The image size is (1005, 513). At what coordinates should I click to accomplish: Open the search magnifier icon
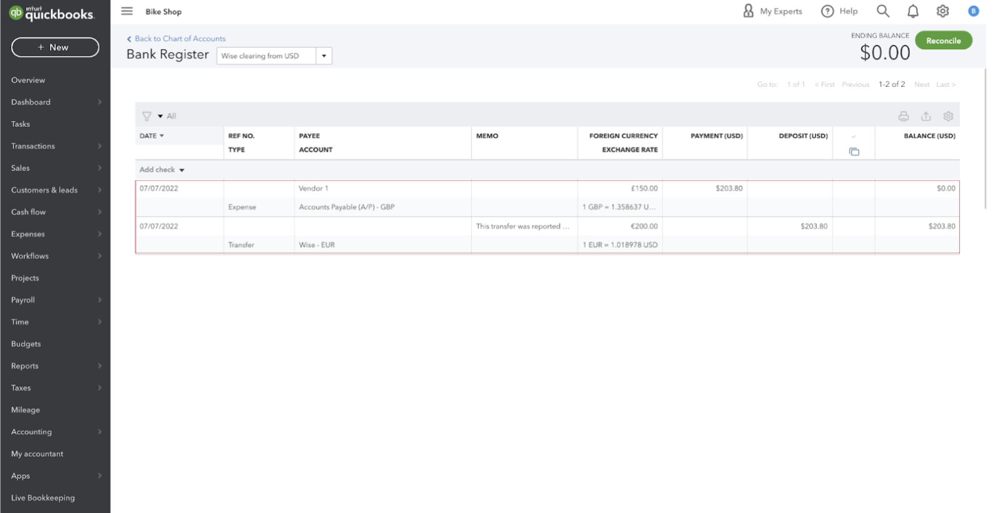882,11
